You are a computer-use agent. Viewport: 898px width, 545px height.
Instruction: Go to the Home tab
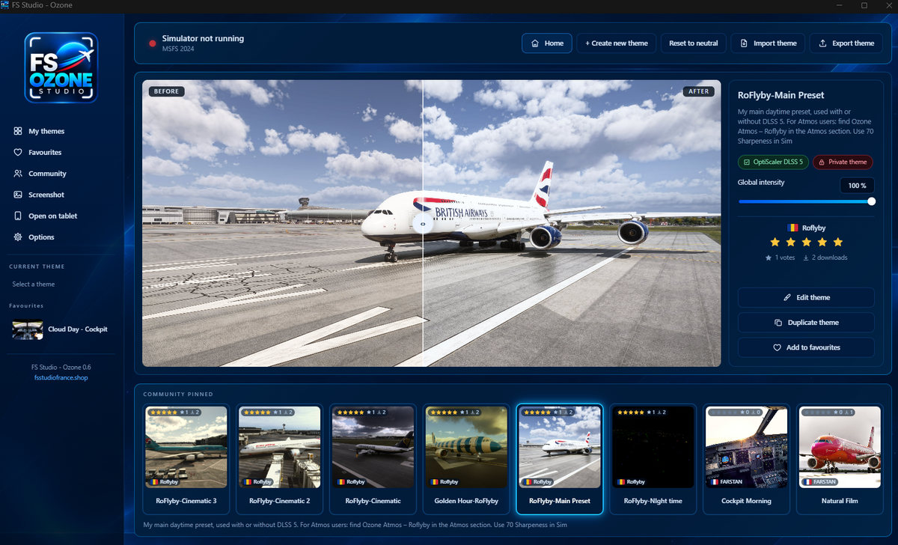click(x=547, y=43)
